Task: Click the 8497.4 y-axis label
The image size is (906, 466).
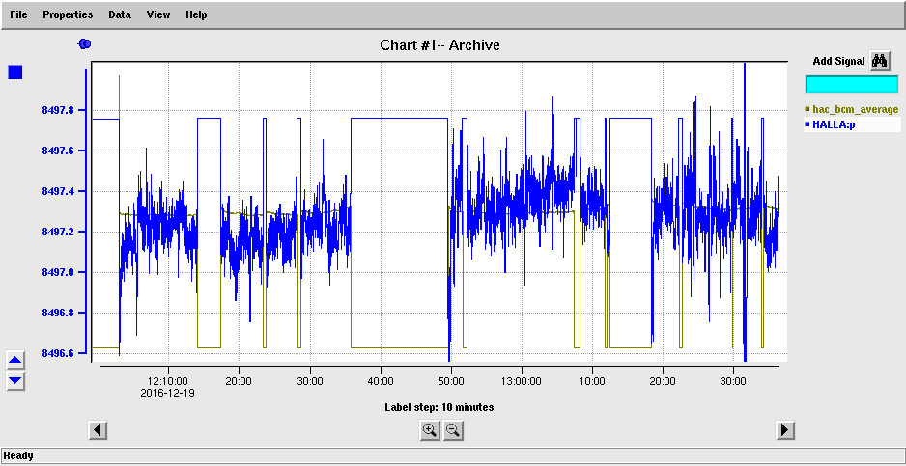Action: tap(57, 191)
